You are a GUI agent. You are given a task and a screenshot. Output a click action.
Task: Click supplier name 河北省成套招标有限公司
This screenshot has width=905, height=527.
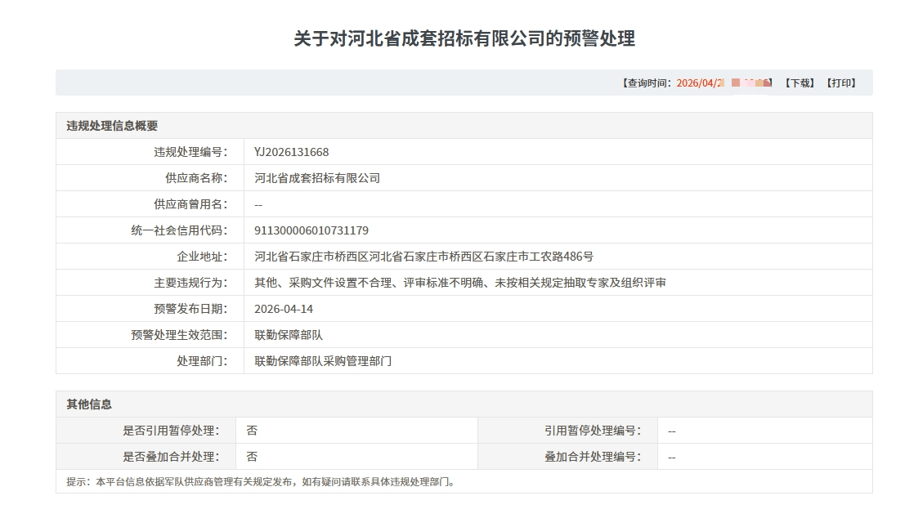(319, 177)
